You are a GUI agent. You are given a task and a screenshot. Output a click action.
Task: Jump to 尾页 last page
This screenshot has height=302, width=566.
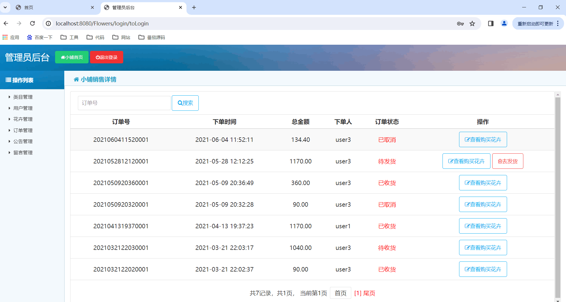click(369, 293)
